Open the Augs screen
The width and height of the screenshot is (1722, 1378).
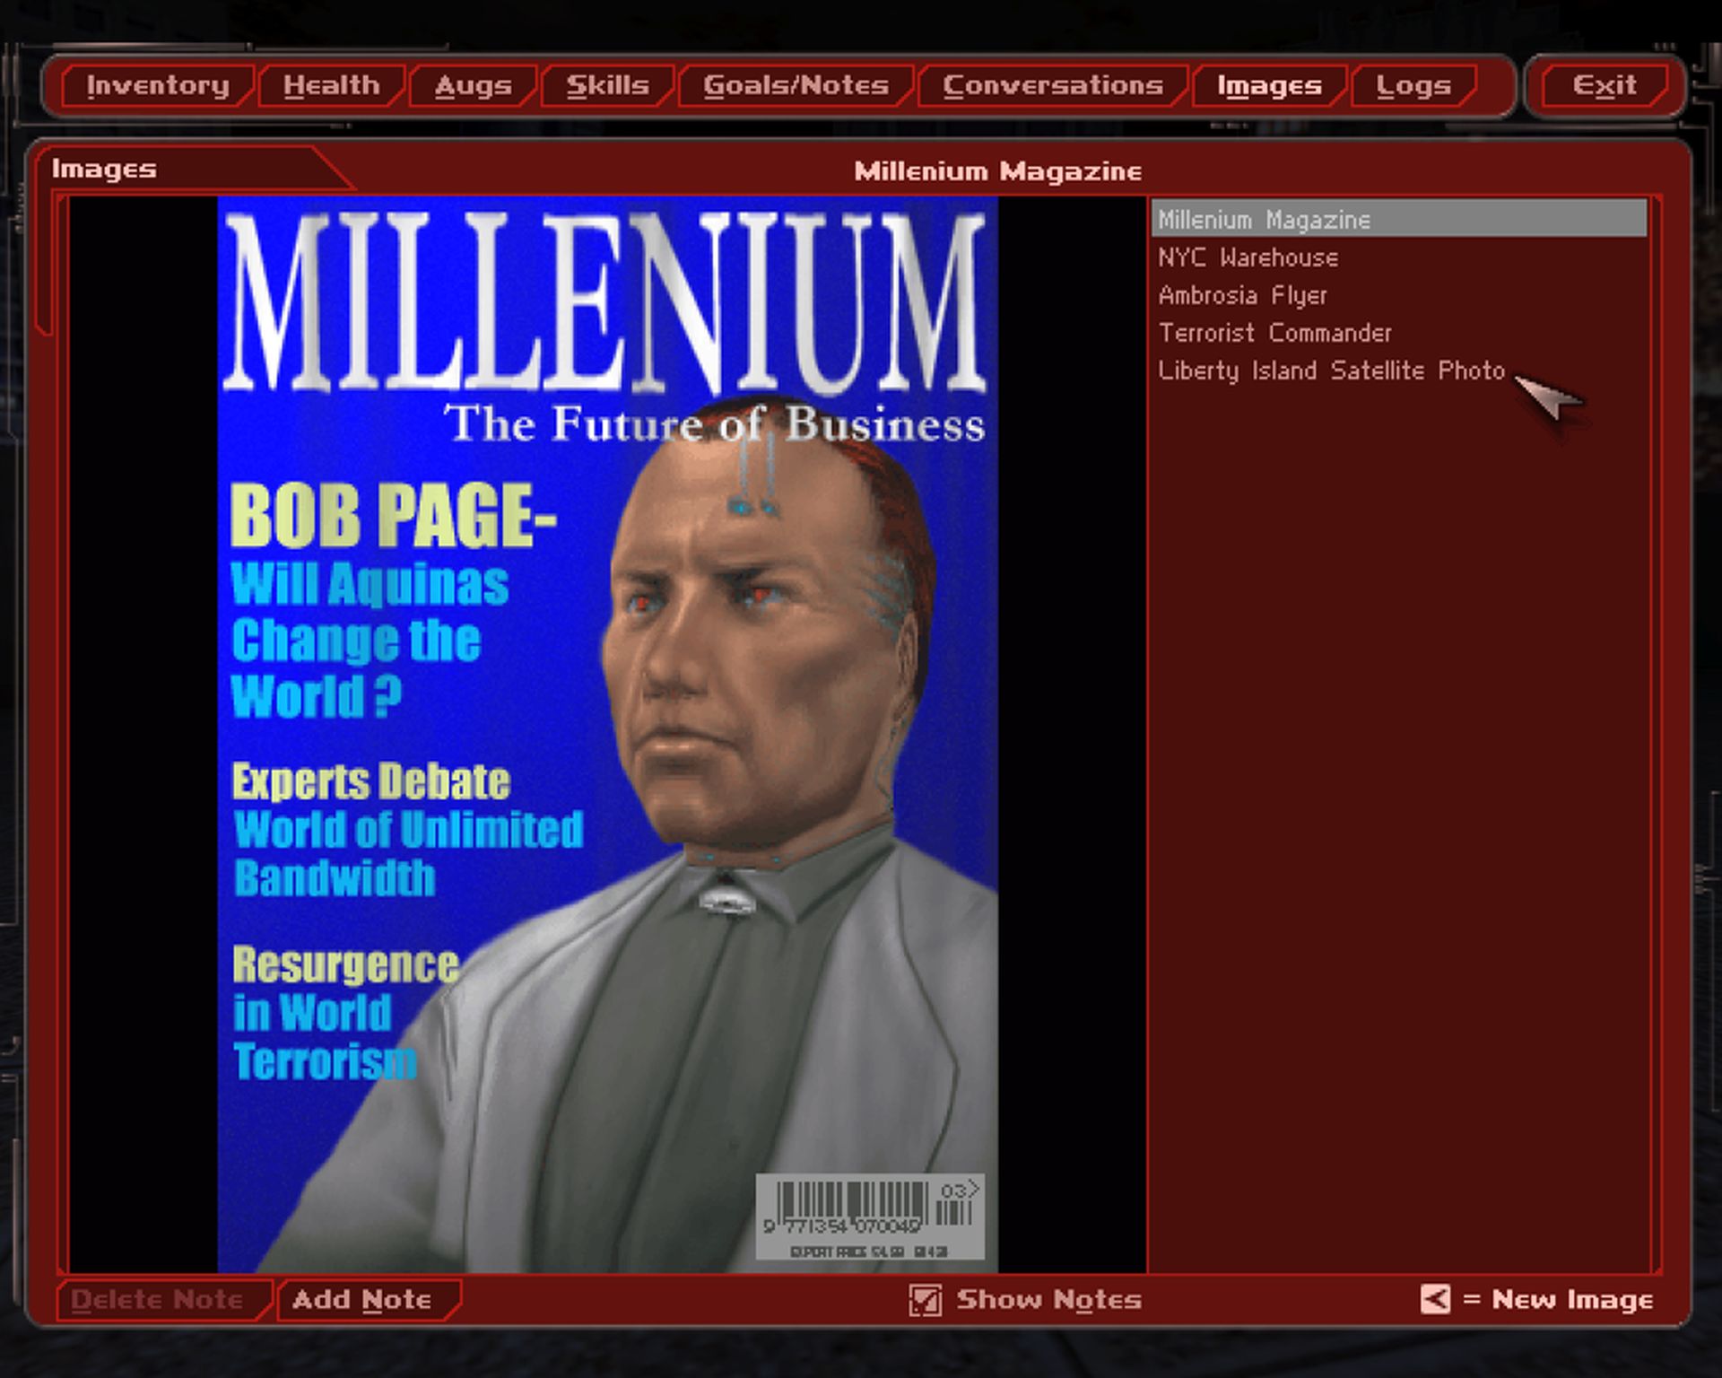coord(473,86)
